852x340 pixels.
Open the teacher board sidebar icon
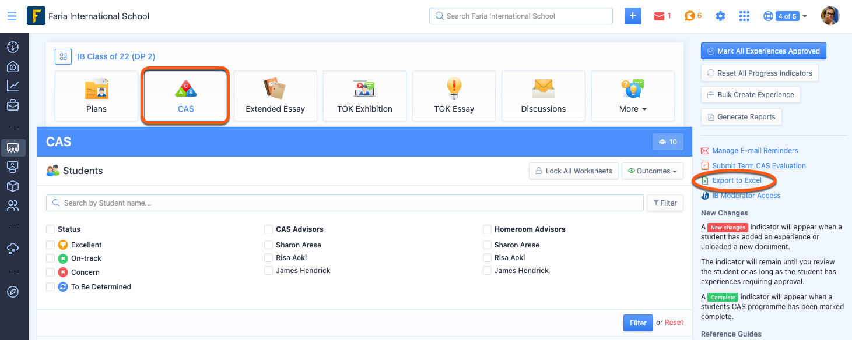[x=13, y=167]
